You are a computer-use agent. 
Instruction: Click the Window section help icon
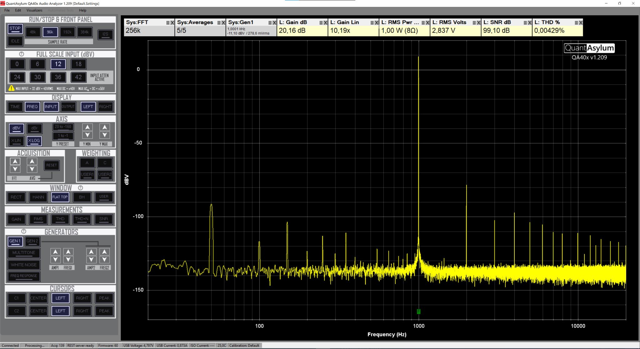[80, 188]
